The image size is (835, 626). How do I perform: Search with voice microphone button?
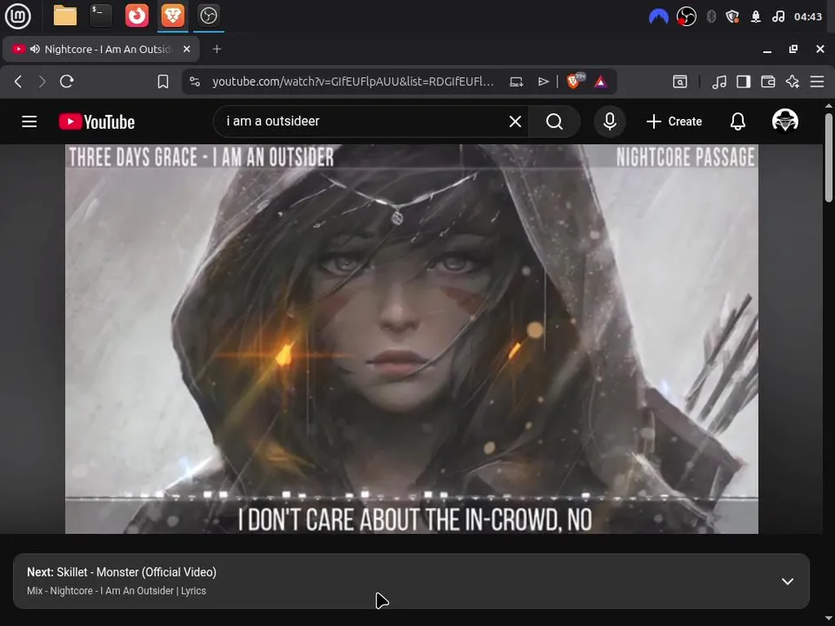tap(610, 122)
